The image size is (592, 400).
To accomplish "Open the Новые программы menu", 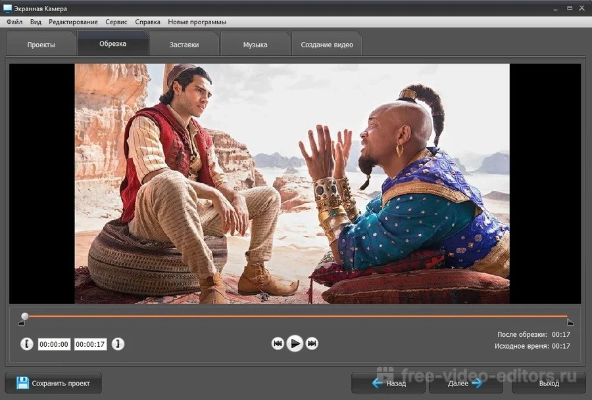I will pos(197,22).
